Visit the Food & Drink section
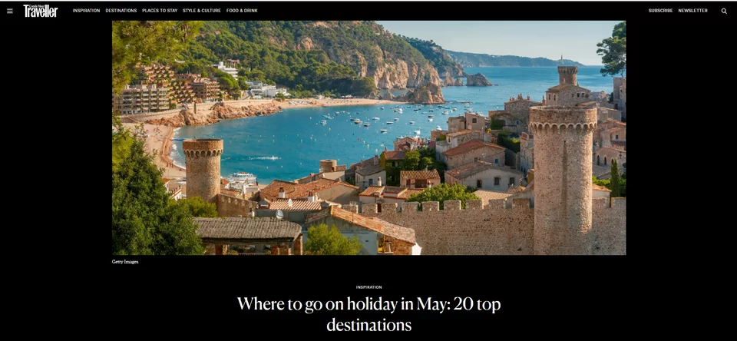Screen dimensions: 737x341 pyautogui.click(x=242, y=10)
